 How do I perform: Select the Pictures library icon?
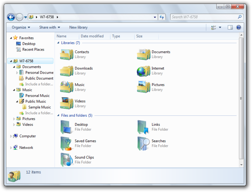tap(143, 87)
